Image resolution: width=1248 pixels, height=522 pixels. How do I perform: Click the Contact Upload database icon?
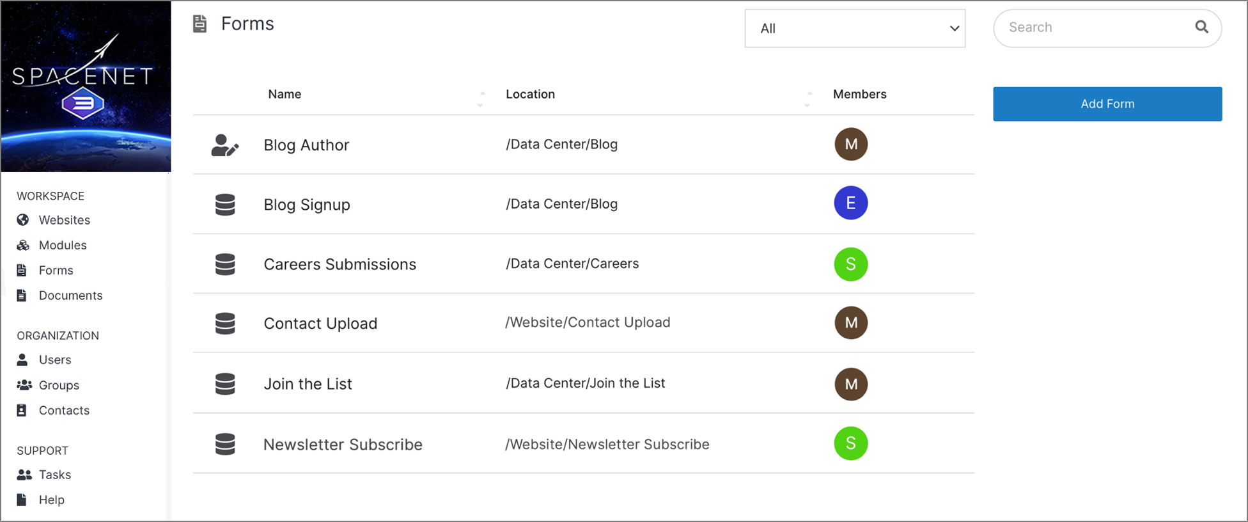[x=225, y=324]
